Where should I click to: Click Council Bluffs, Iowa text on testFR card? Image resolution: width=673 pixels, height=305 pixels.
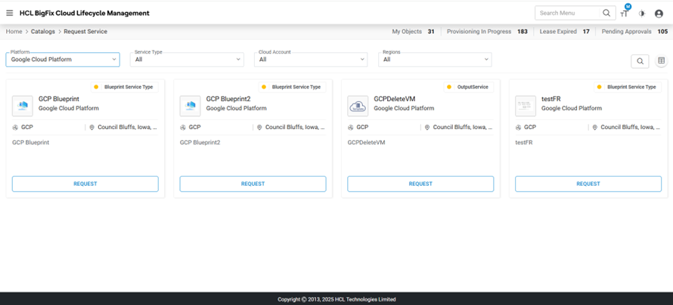(x=631, y=128)
